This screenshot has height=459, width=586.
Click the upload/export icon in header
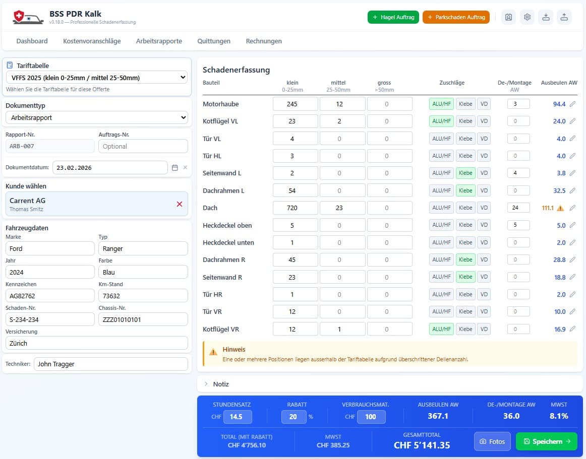point(564,17)
